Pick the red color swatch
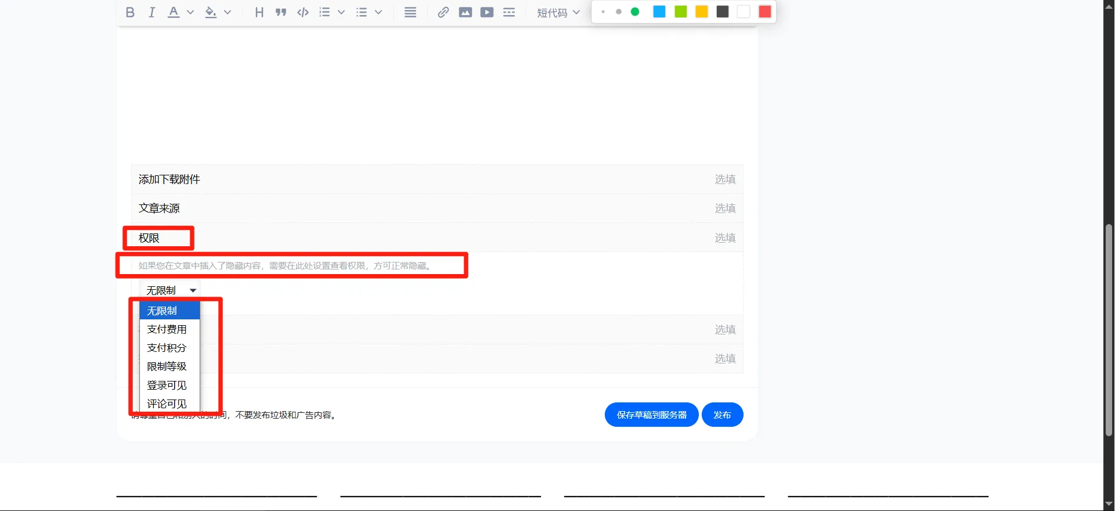The image size is (1115, 511). pyautogui.click(x=765, y=12)
